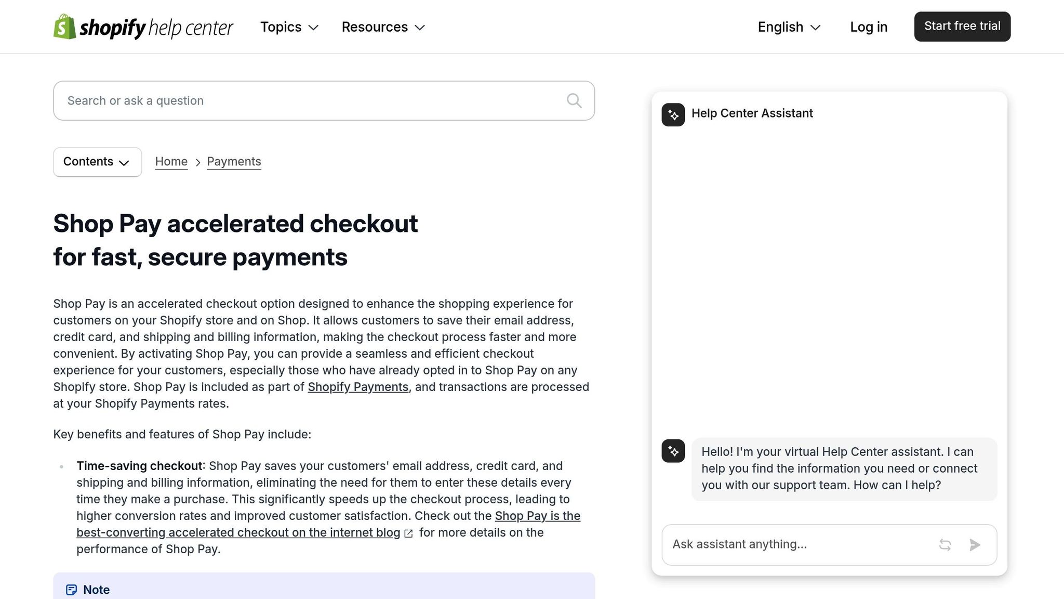Open the English language selector
The height and width of the screenshot is (599, 1064).
(789, 27)
